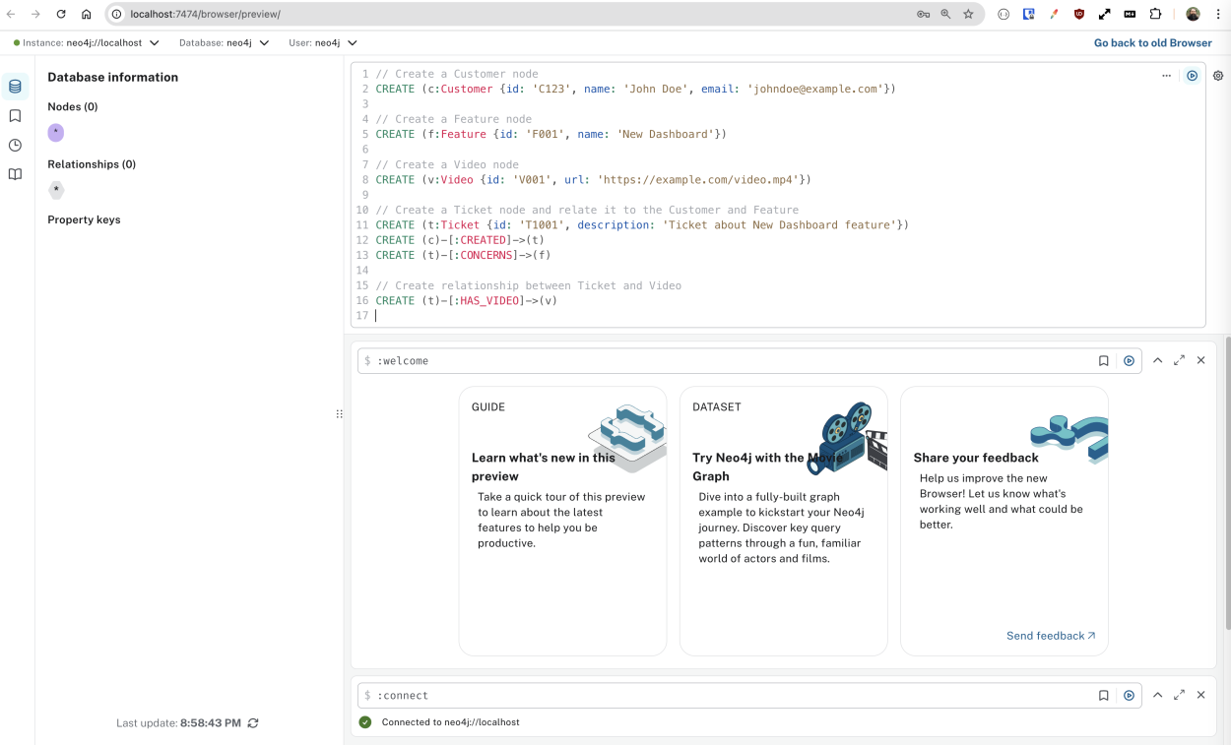
Task: Refresh database stats next to Last update
Action: pyautogui.click(x=253, y=722)
